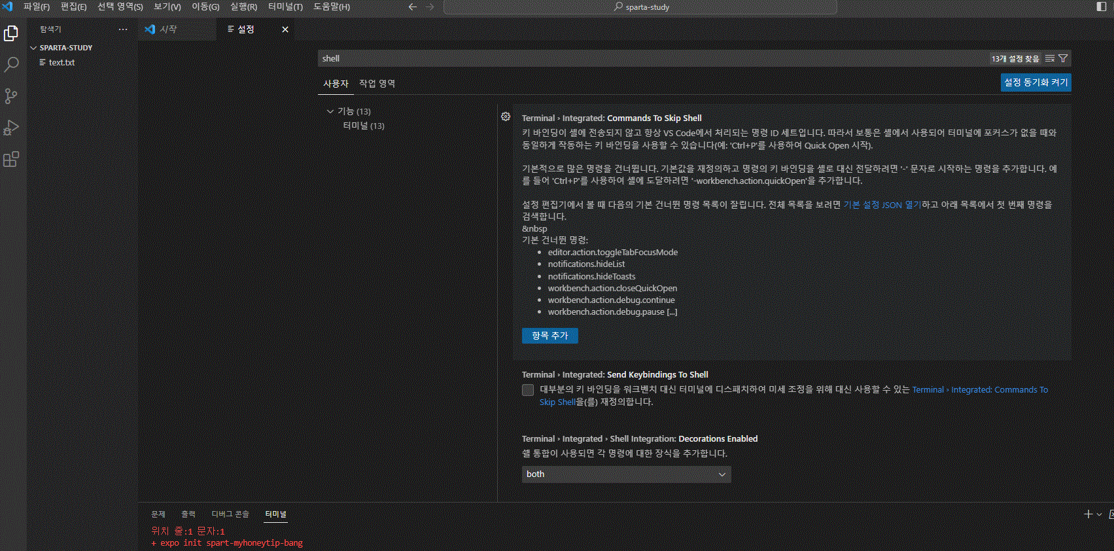1114x551 pixels.
Task: Open the settings filter funnel icon
Action: [1063, 58]
